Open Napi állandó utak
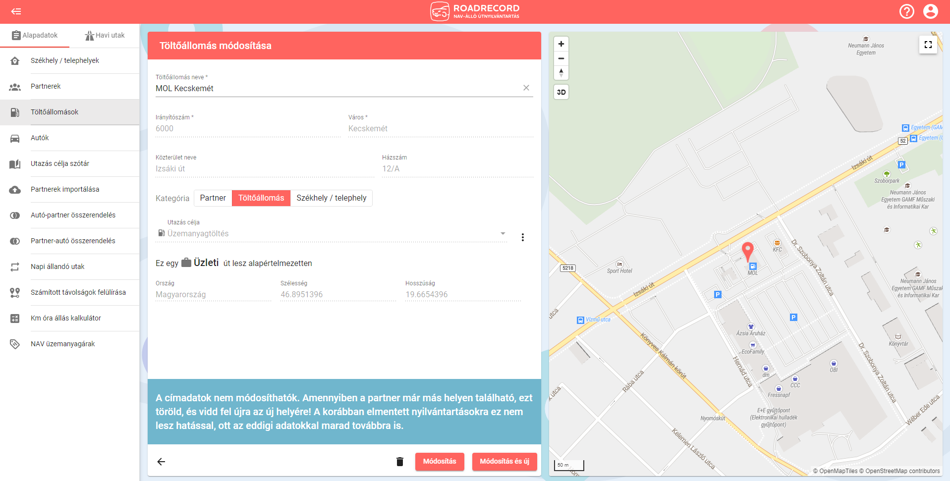Screen dimensions: 950x481 pos(69,267)
